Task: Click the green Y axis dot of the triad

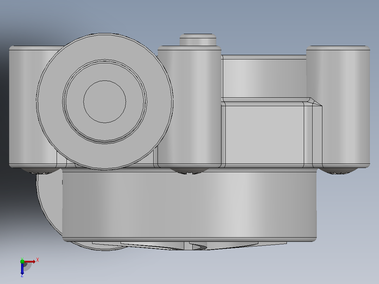Action: coord(22,261)
